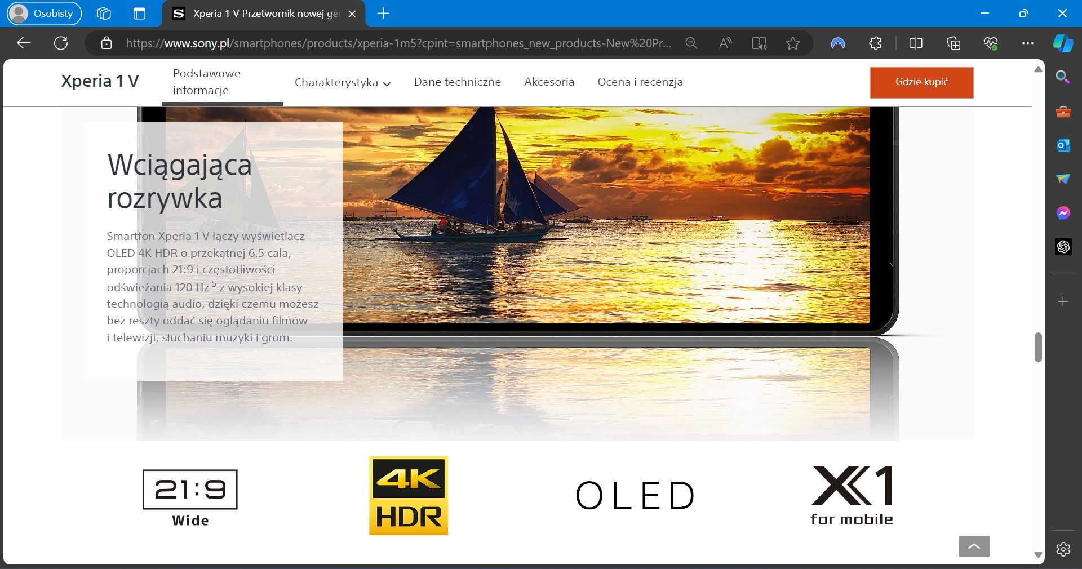Viewport: 1082px width, 569px height.
Task: Close the Xperia 1 V browser tab
Action: (x=352, y=14)
